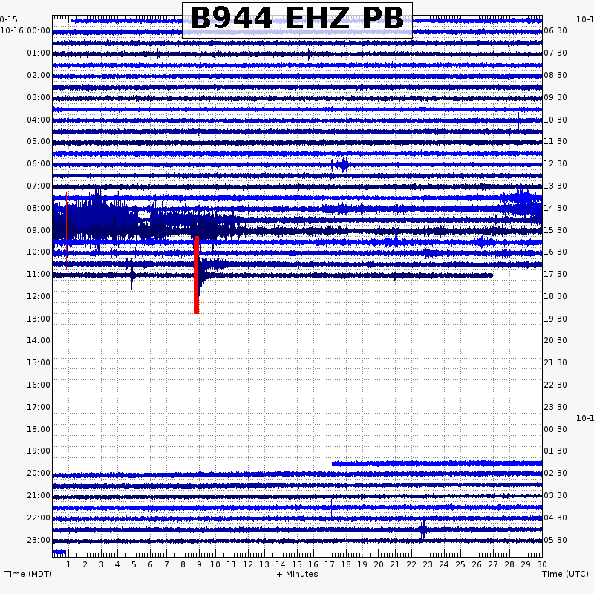Click the '+ Minutes' axis caption
594x594 pixels.
298,574
